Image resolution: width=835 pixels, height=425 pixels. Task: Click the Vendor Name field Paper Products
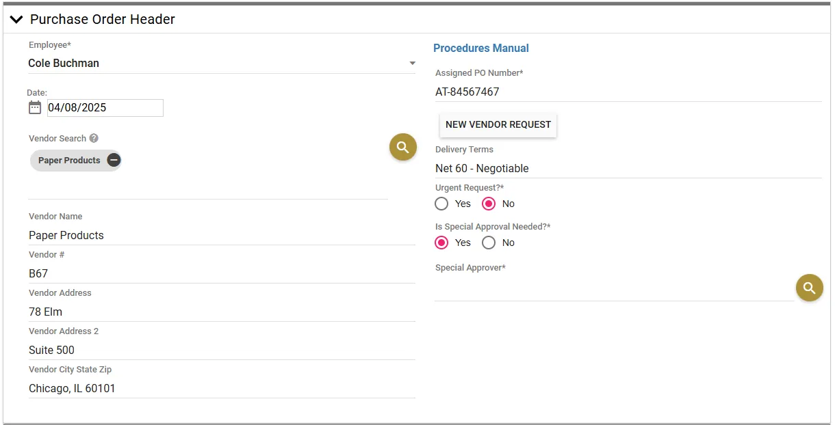point(222,235)
